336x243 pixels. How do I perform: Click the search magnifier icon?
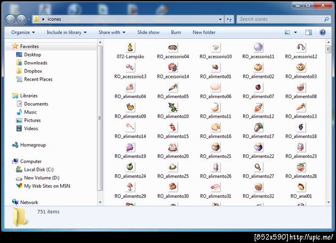click(326, 19)
